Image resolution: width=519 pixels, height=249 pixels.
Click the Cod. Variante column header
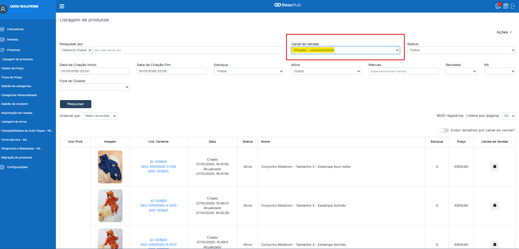pyautogui.click(x=158, y=141)
